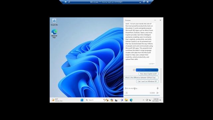Click the add screenshot icon in Copilot
213x120 pixels.
[x=126, y=93]
